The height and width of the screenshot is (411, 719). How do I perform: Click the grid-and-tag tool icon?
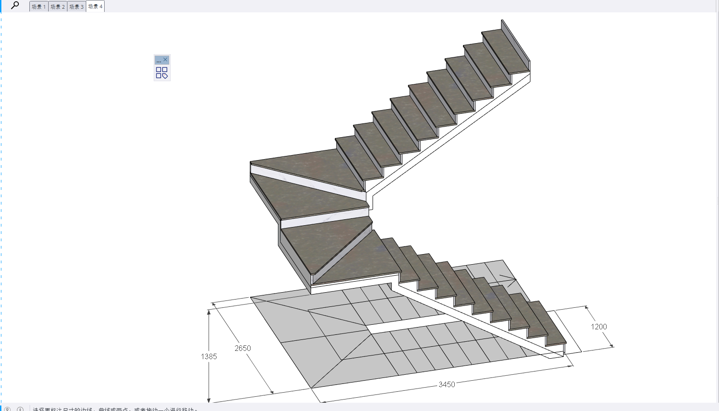point(162,73)
